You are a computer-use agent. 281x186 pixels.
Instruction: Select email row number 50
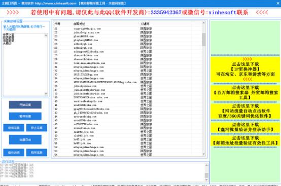tap(128, 139)
